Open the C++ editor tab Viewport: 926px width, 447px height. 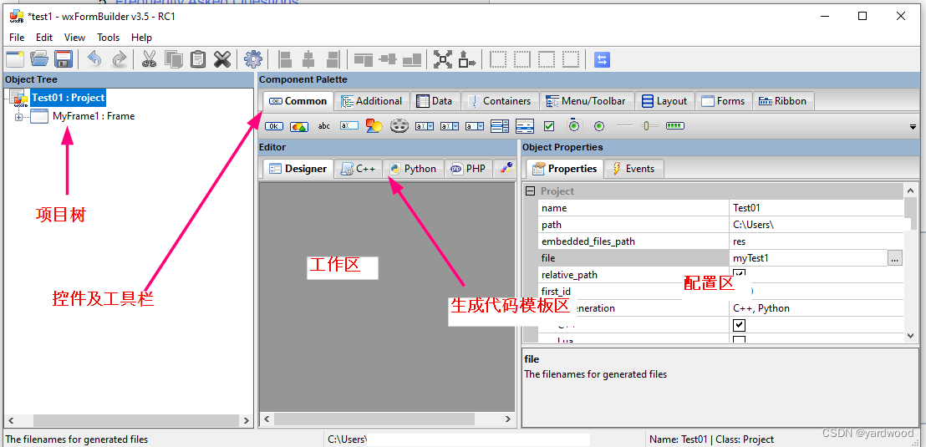click(x=359, y=168)
